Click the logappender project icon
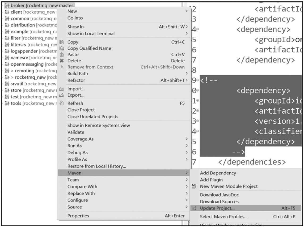This screenshot has width=304, height=227. [x=7, y=51]
